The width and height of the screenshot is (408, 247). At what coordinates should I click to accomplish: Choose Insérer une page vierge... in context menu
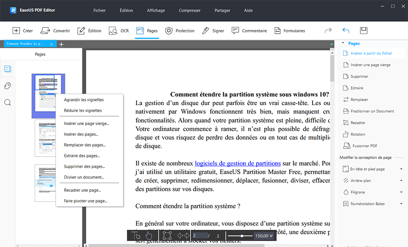pos(89,123)
